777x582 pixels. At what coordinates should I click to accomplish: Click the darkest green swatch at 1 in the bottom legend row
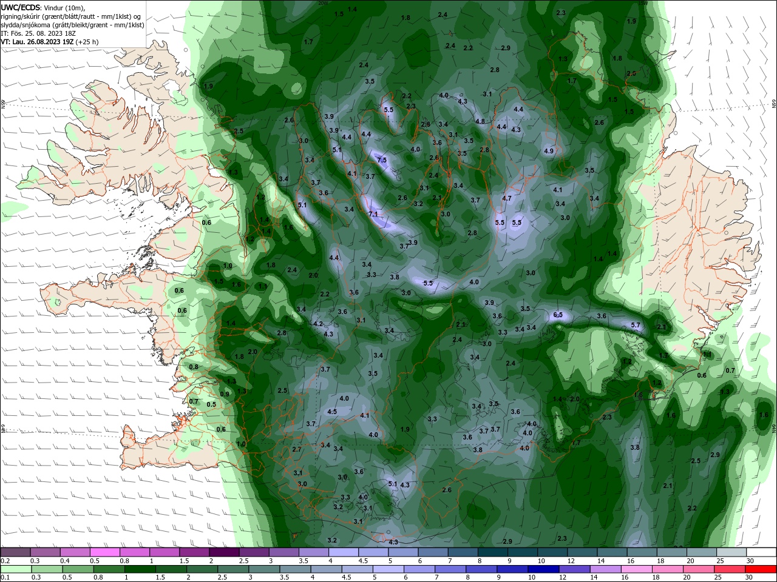(x=140, y=569)
